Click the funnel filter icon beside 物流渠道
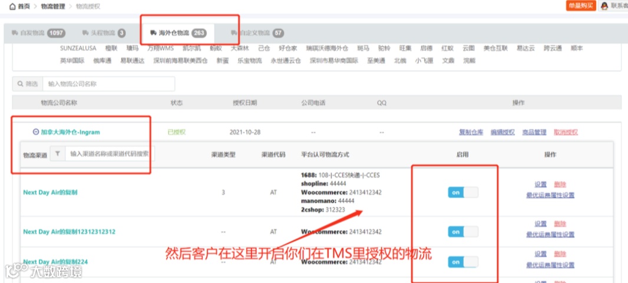Image resolution: width=628 pixels, height=283 pixels. tap(58, 153)
